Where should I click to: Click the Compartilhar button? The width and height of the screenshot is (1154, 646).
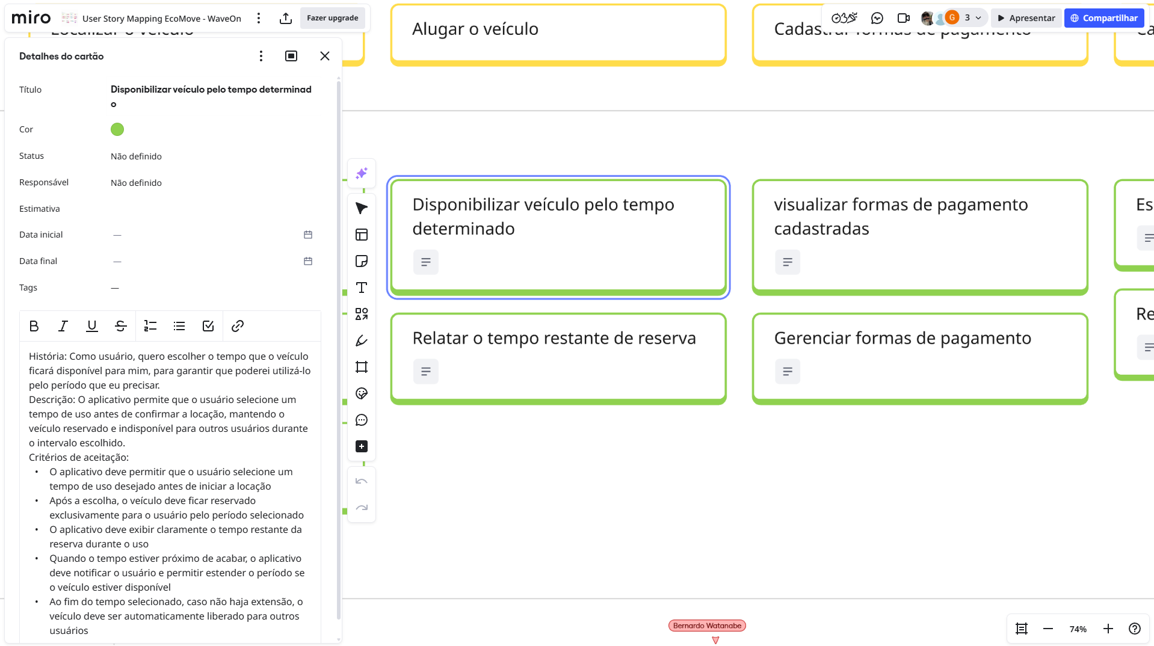(1103, 18)
